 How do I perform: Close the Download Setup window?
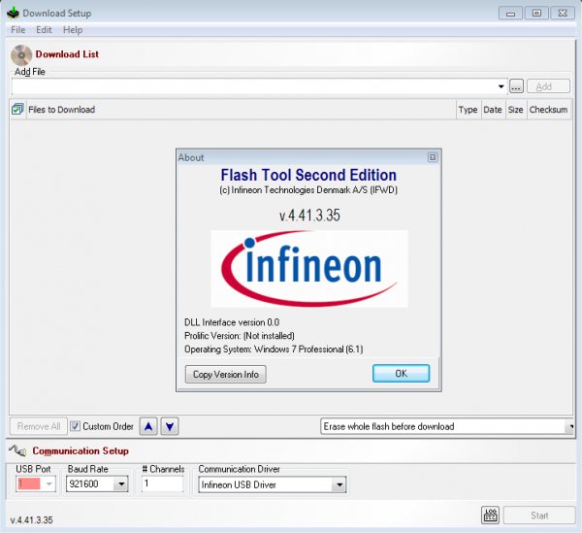563,14
